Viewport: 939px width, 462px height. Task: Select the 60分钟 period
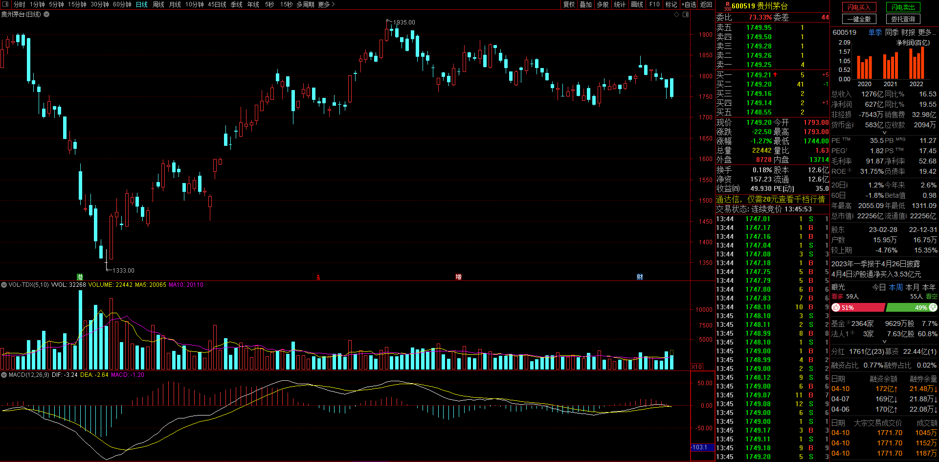(122, 4)
